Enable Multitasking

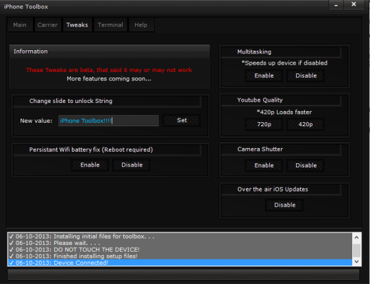[264, 75]
